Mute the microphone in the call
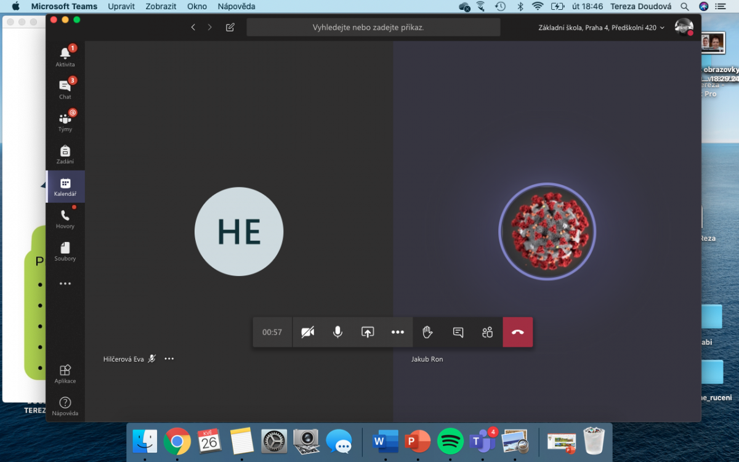 coord(337,332)
